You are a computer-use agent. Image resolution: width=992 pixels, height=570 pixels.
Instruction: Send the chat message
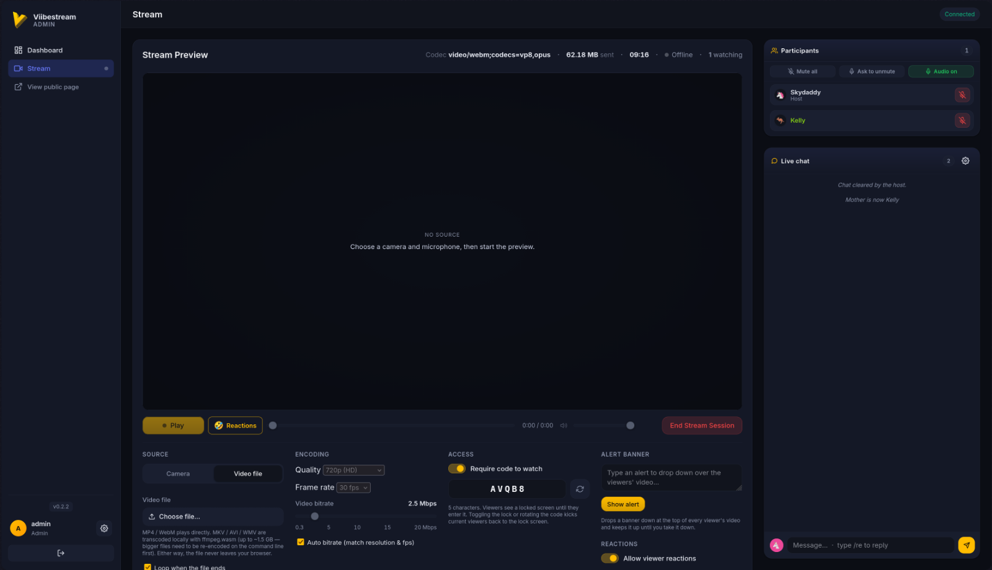coord(967,545)
